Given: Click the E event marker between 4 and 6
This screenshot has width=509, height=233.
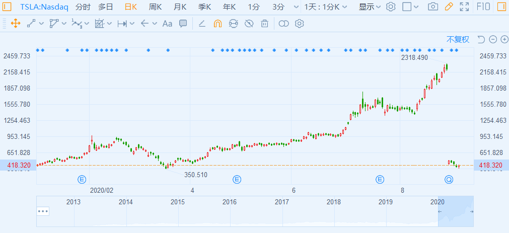Looking at the screenshot, I should click(x=237, y=179).
